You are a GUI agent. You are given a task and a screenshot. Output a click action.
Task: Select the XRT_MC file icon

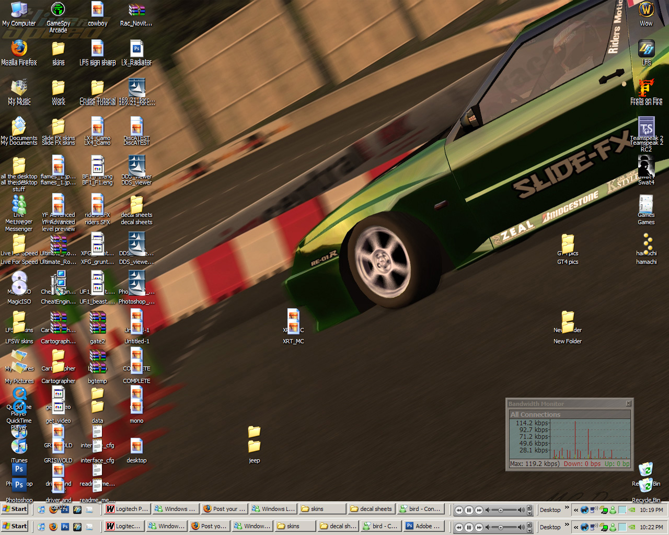pos(293,328)
